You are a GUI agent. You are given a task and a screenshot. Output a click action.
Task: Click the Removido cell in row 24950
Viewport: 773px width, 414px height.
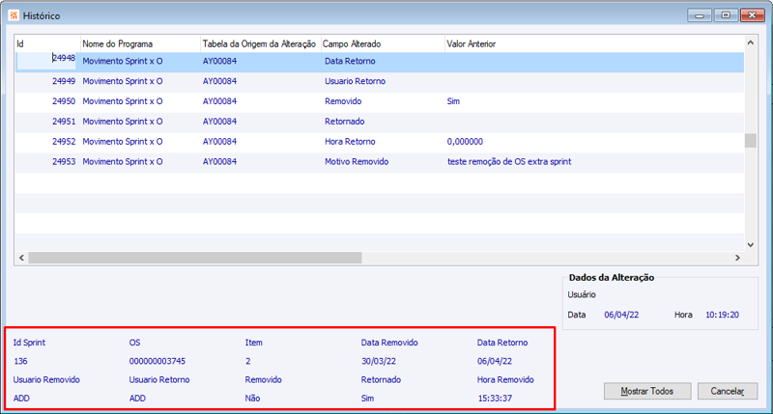[343, 101]
